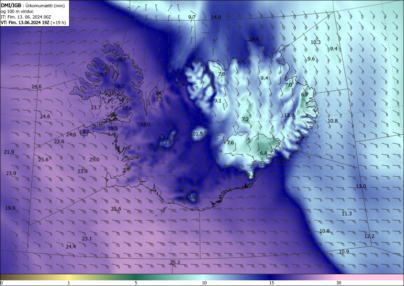Click the 14.6 value label
This screenshot has height=286, width=404.
pyautogui.click(x=254, y=39)
